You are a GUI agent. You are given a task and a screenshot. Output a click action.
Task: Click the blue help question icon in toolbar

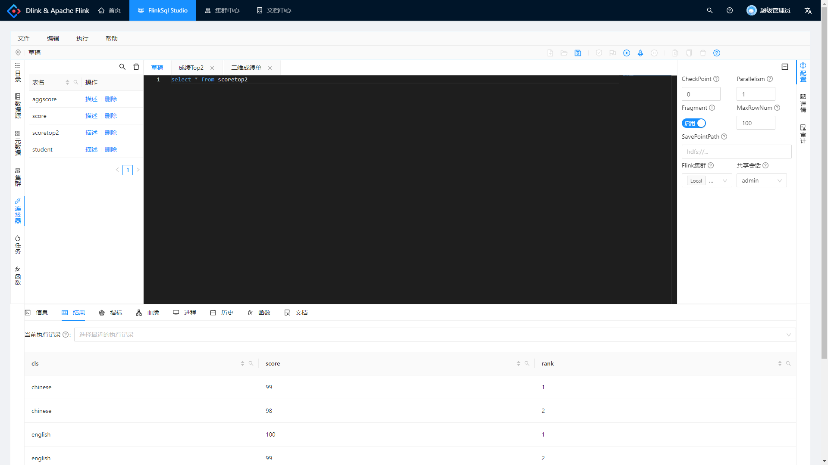tap(717, 53)
